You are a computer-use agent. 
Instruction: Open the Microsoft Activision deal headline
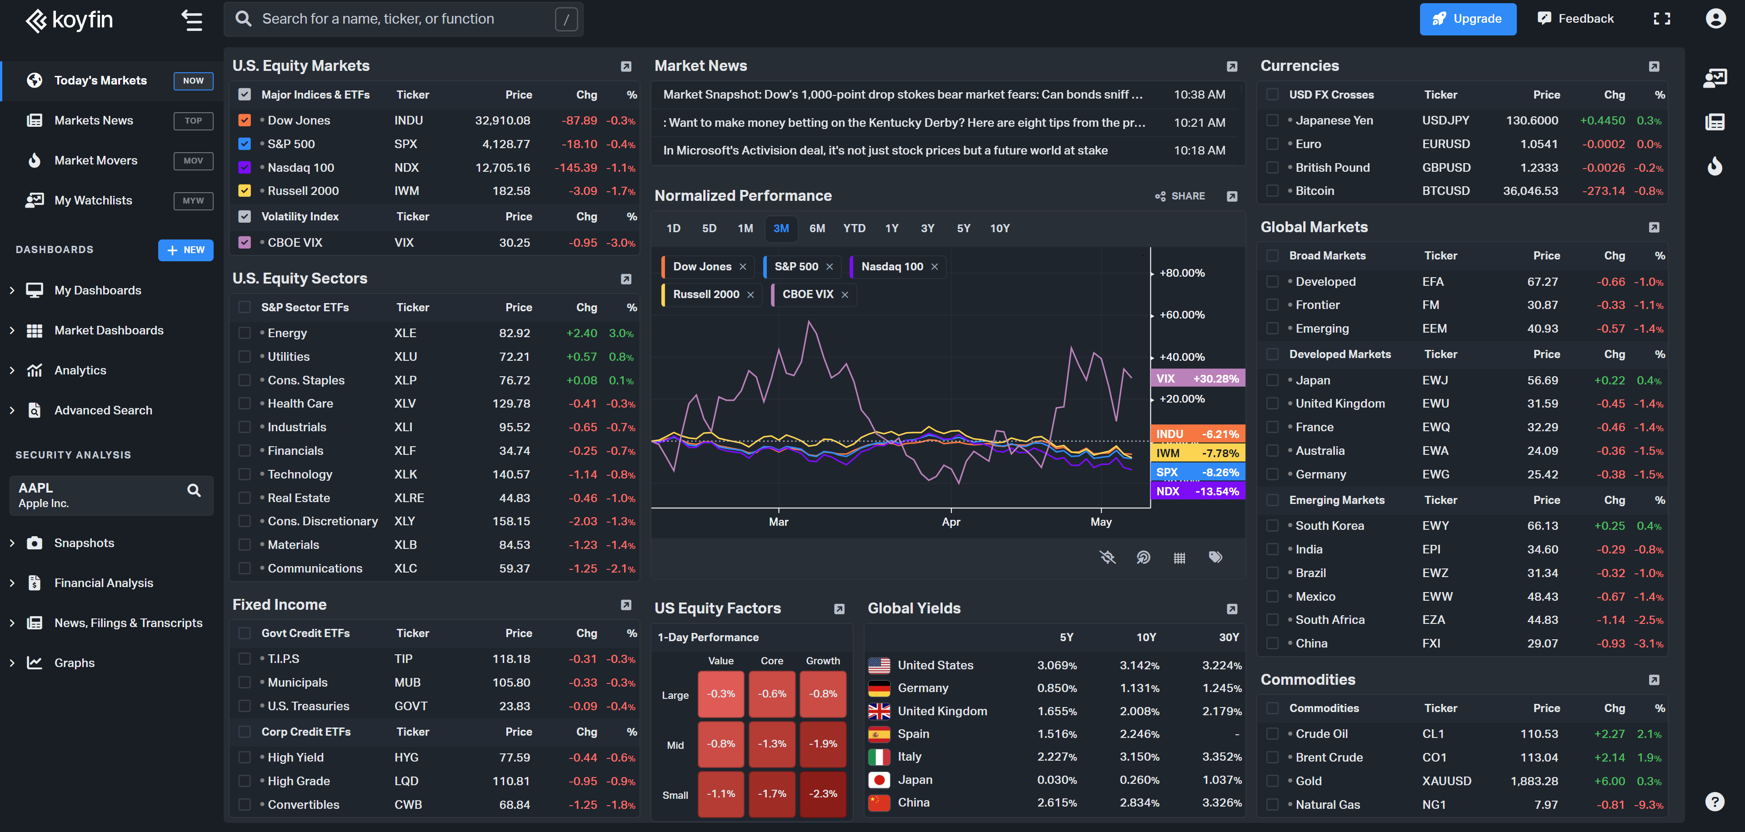click(x=885, y=150)
